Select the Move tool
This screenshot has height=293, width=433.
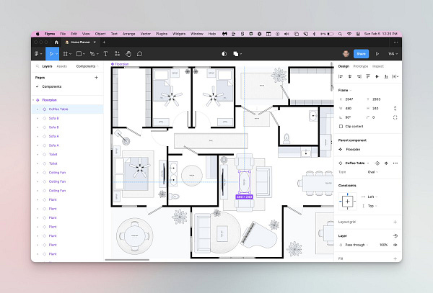point(51,54)
